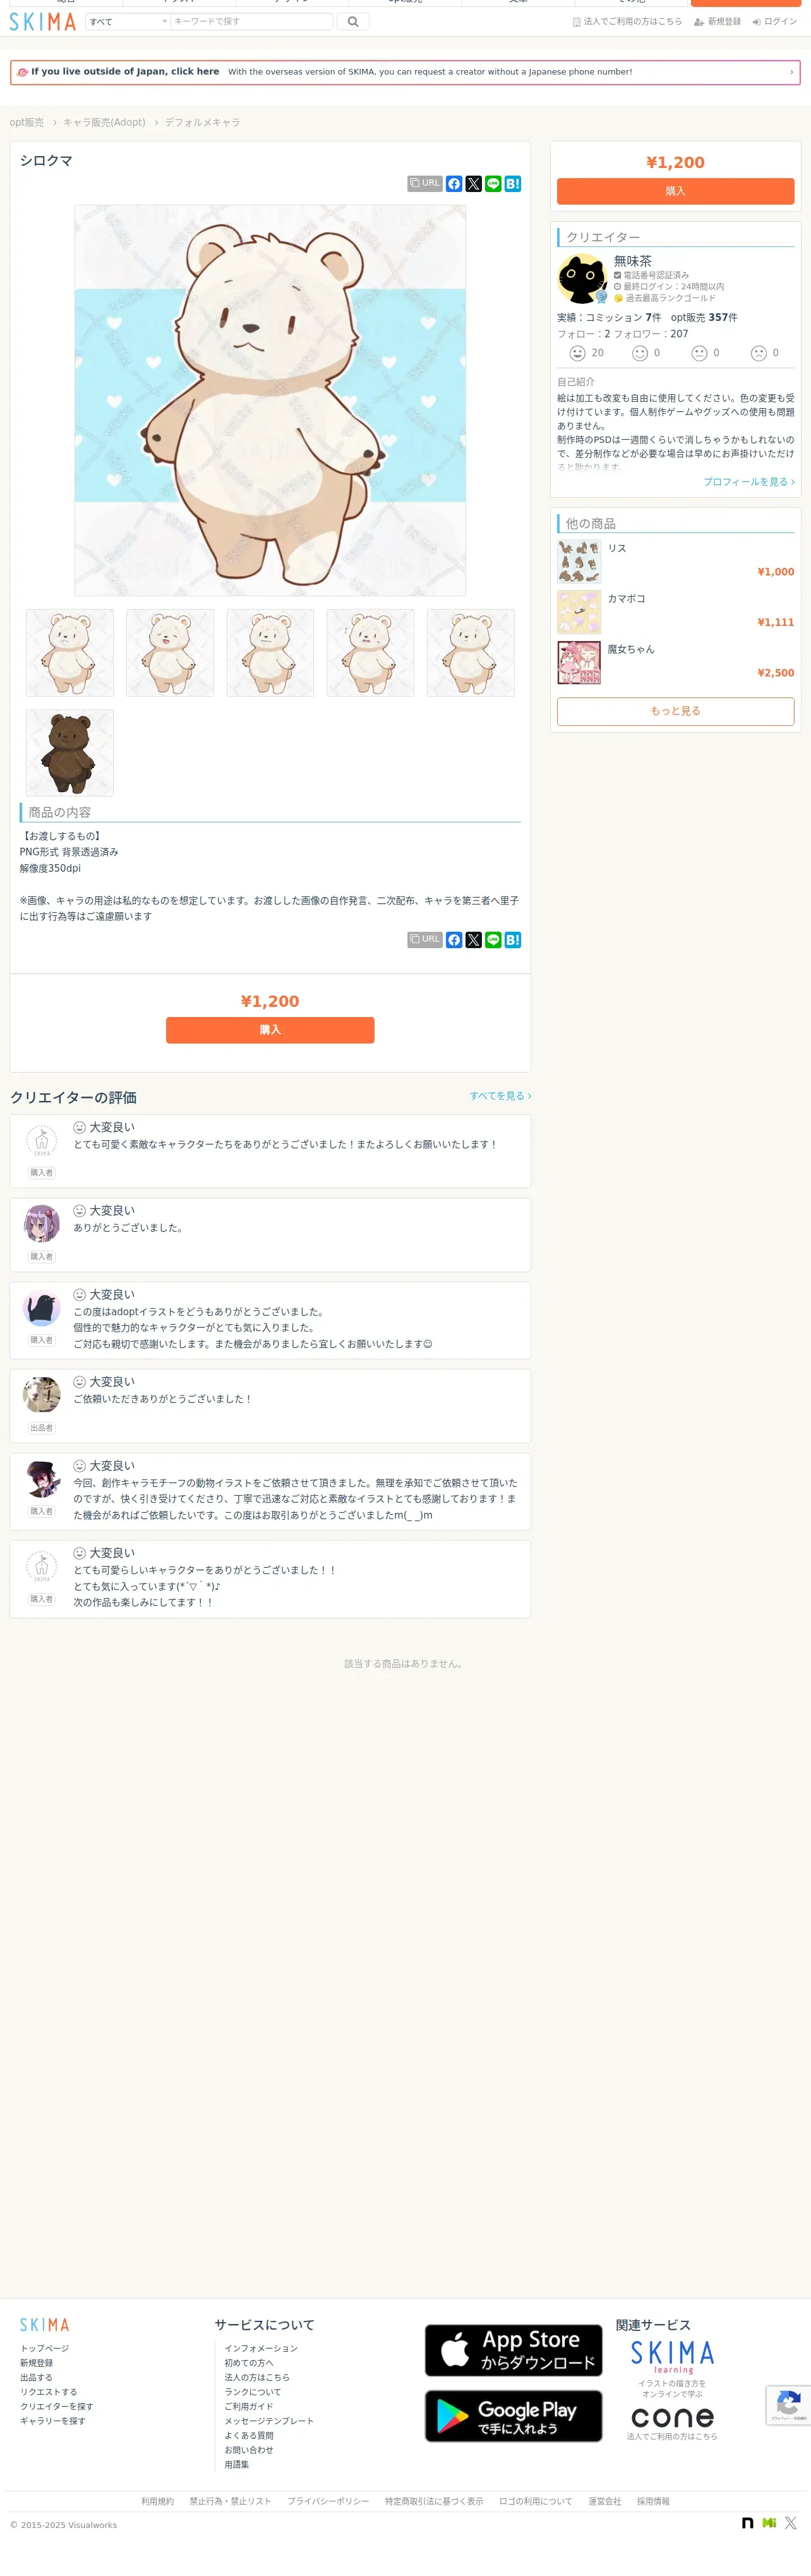Open the すべて category dropdown in search bar
This screenshot has height=2576, width=811.
pyautogui.click(x=128, y=21)
